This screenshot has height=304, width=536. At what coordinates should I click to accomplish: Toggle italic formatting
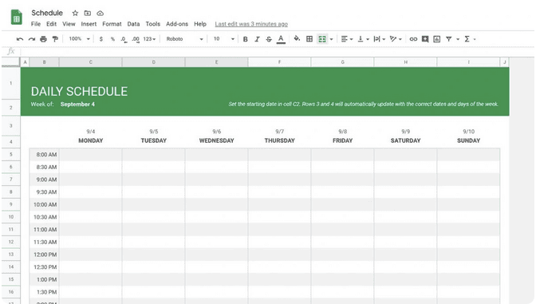(x=257, y=39)
